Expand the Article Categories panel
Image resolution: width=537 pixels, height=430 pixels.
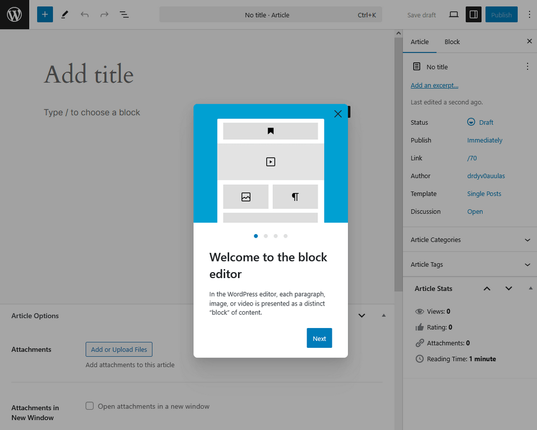(470, 239)
